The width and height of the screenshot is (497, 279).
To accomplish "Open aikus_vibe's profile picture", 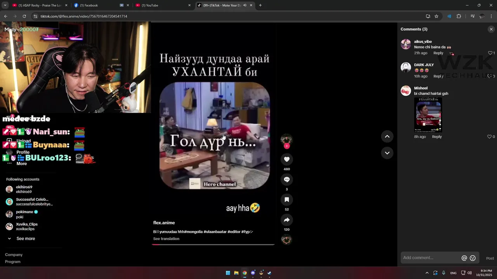I will coord(406,44).
